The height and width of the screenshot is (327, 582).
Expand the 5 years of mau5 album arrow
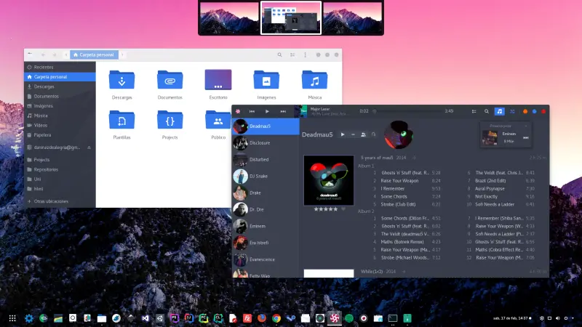pos(414,158)
